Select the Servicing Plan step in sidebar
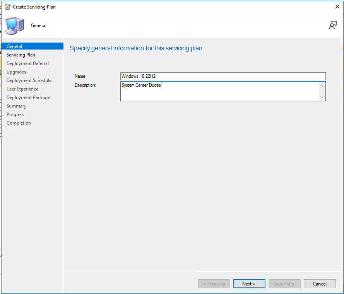 pyautogui.click(x=20, y=55)
